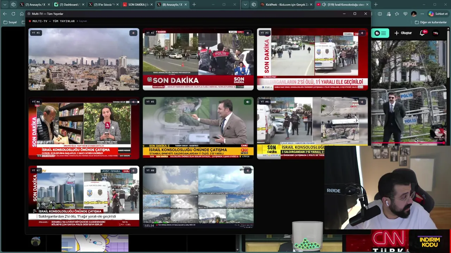Seek on the YouTube video progress bar

(409, 143)
